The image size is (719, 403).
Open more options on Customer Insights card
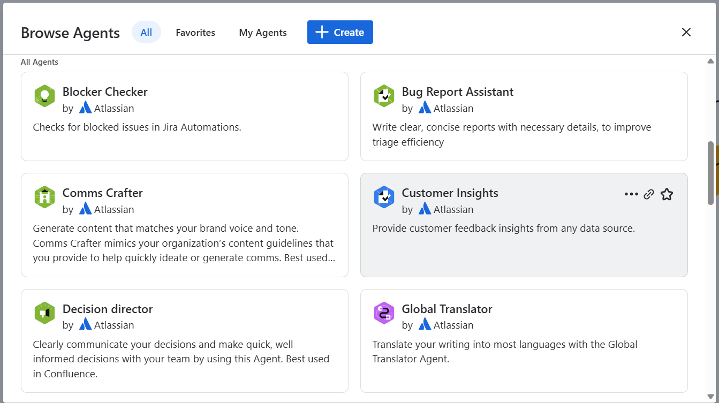(x=631, y=194)
